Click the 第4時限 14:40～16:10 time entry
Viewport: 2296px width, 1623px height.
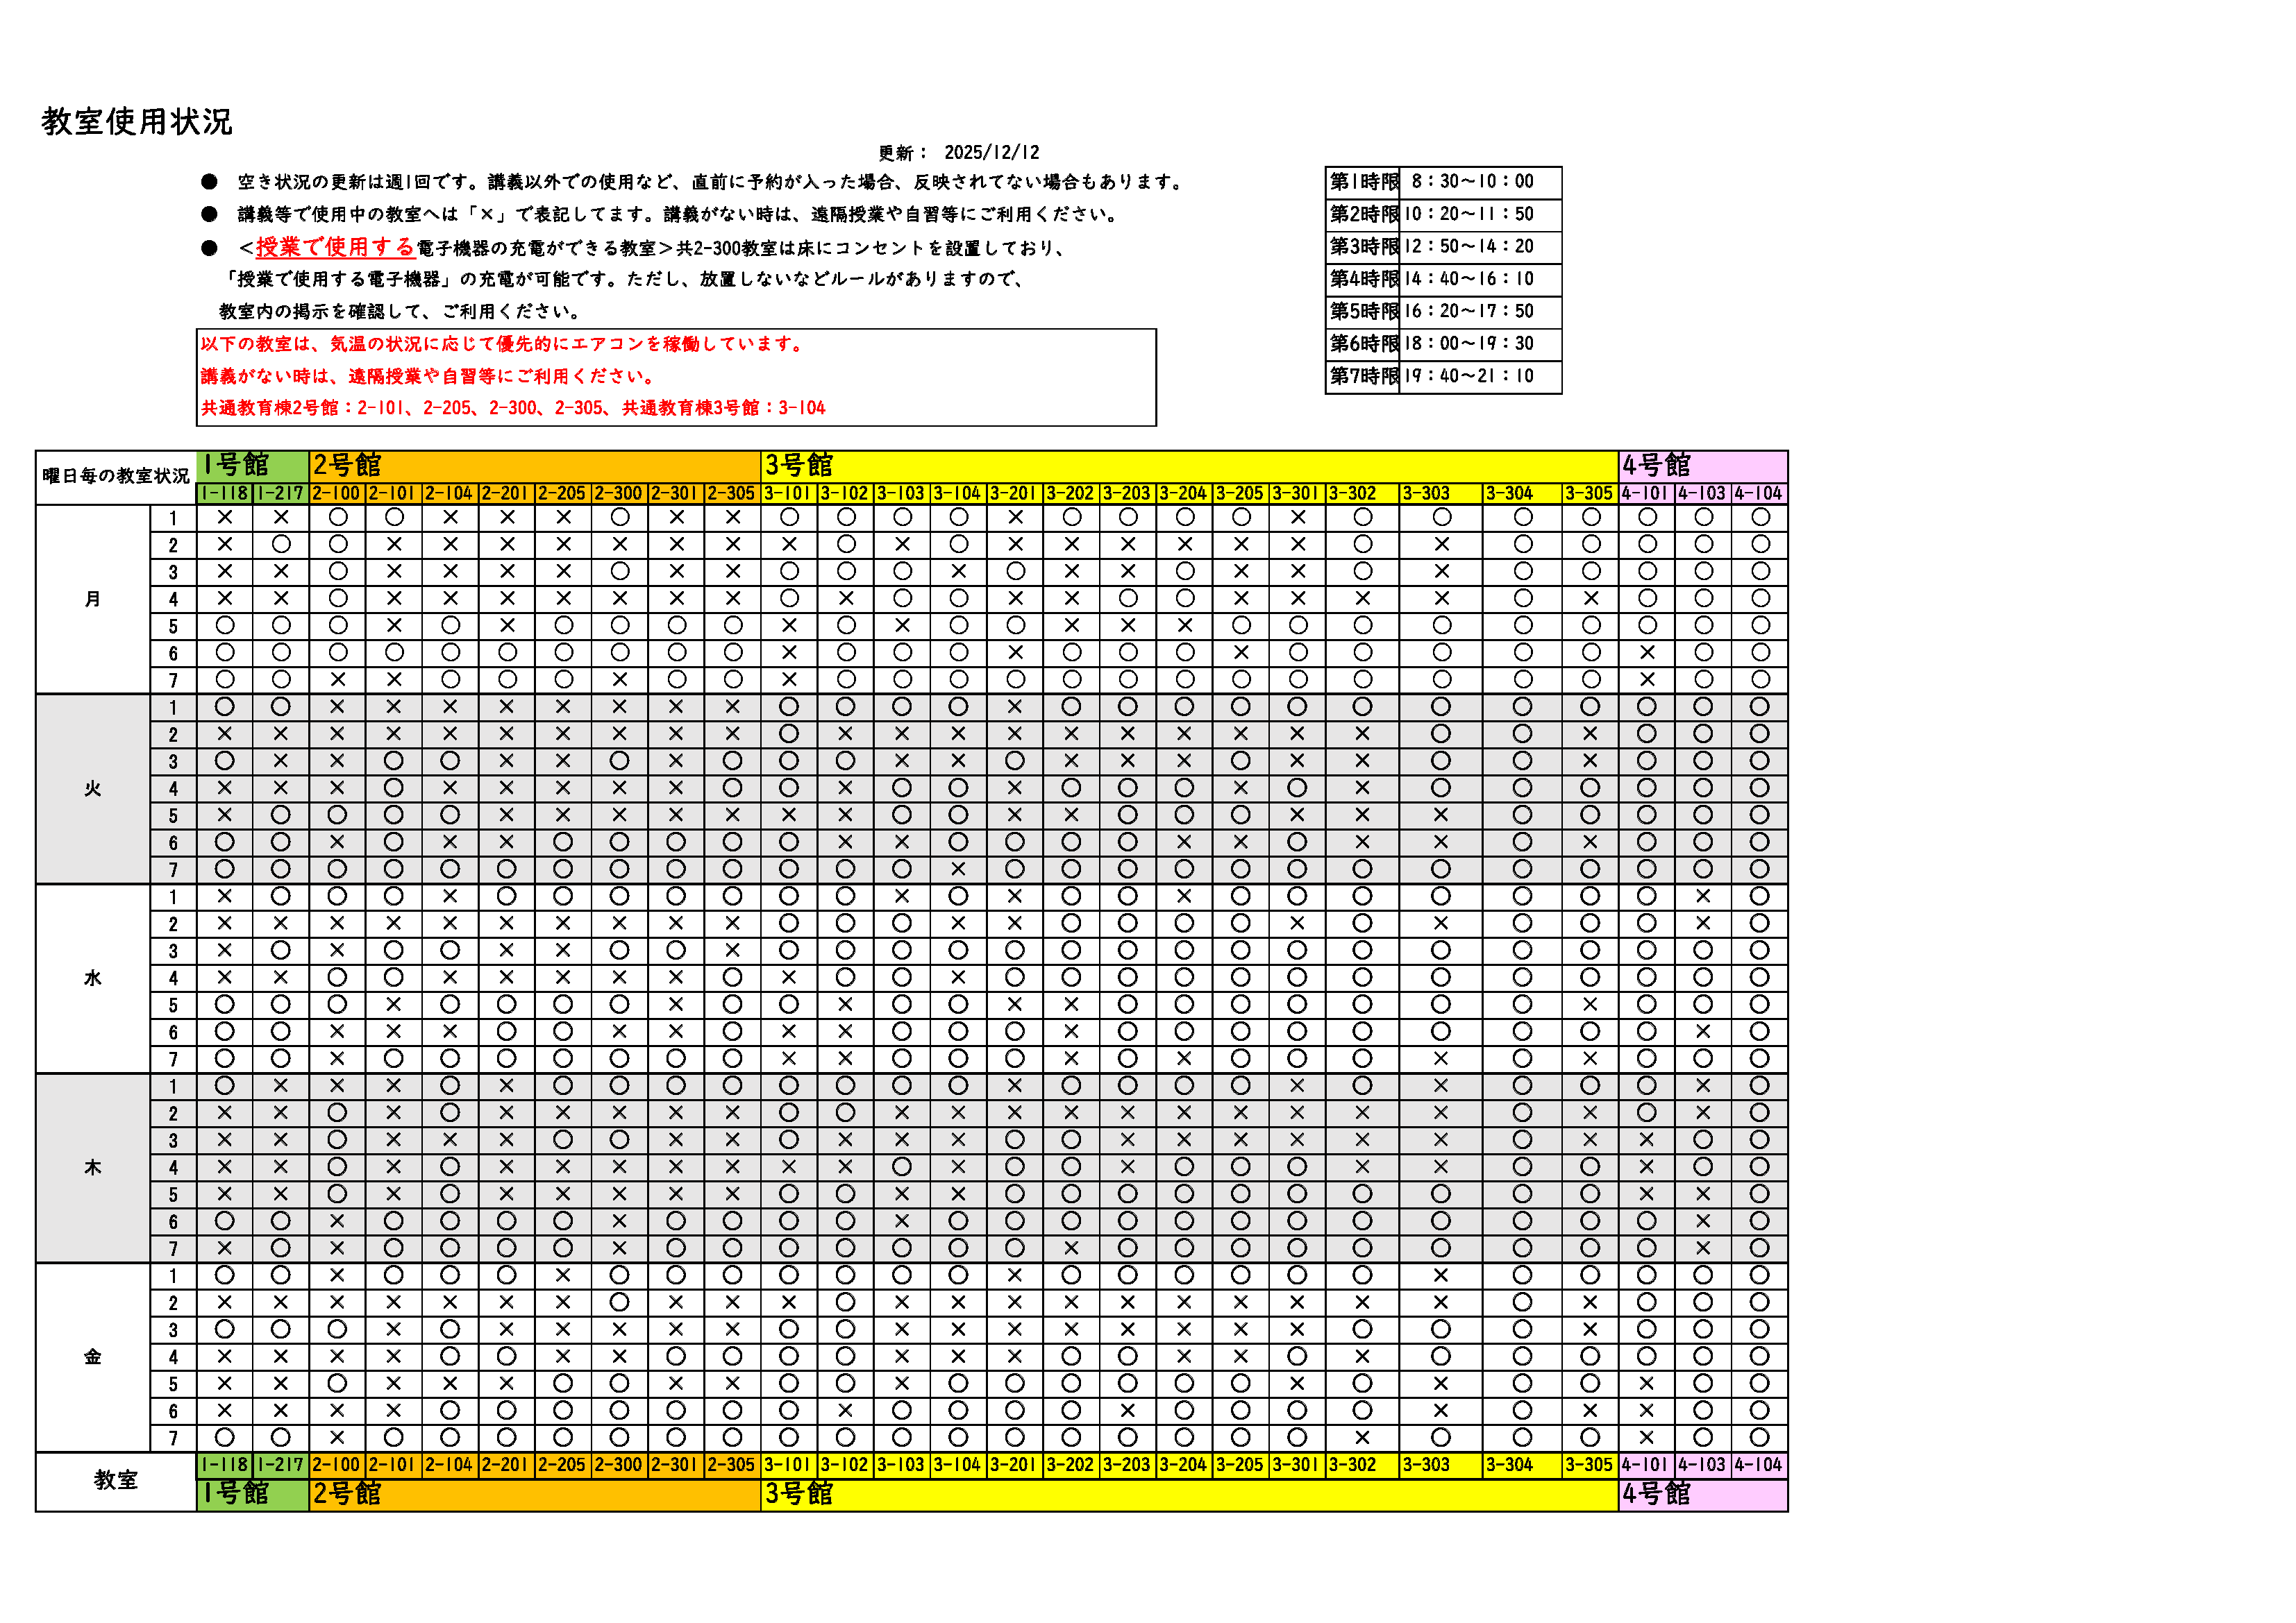1468,279
